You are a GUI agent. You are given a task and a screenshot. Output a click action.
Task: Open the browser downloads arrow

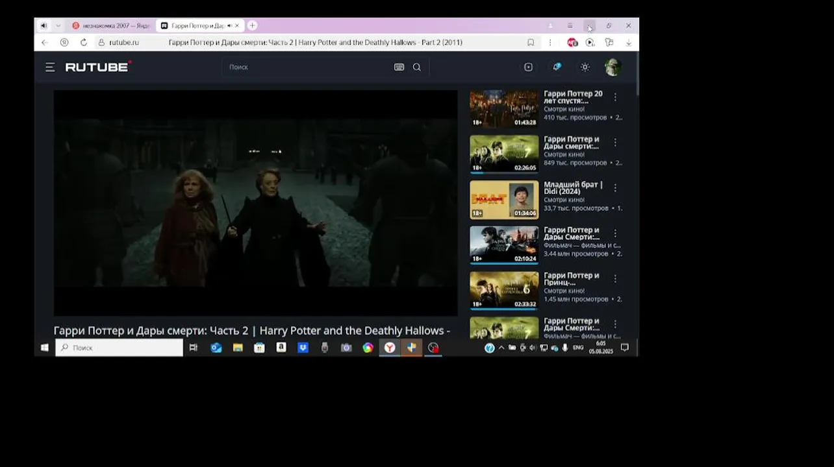tap(628, 42)
